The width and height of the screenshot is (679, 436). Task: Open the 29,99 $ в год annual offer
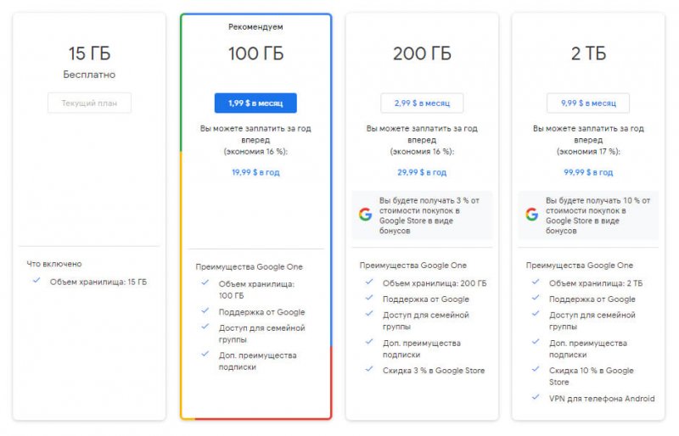[x=422, y=172]
